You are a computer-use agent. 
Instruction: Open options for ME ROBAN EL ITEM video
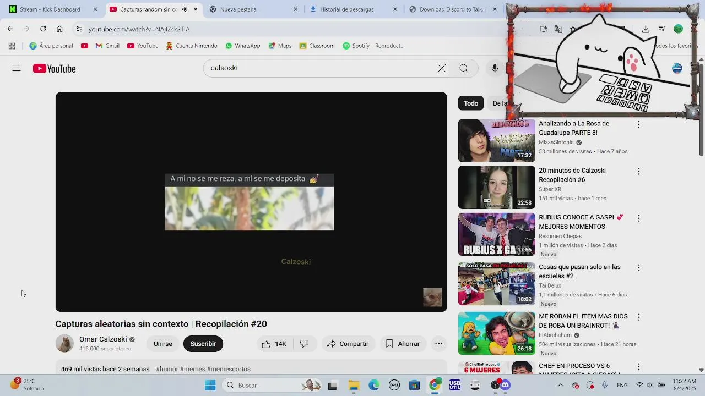point(639,317)
